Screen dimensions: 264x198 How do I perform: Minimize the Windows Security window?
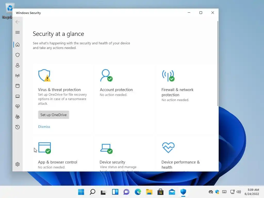tap(189, 13)
